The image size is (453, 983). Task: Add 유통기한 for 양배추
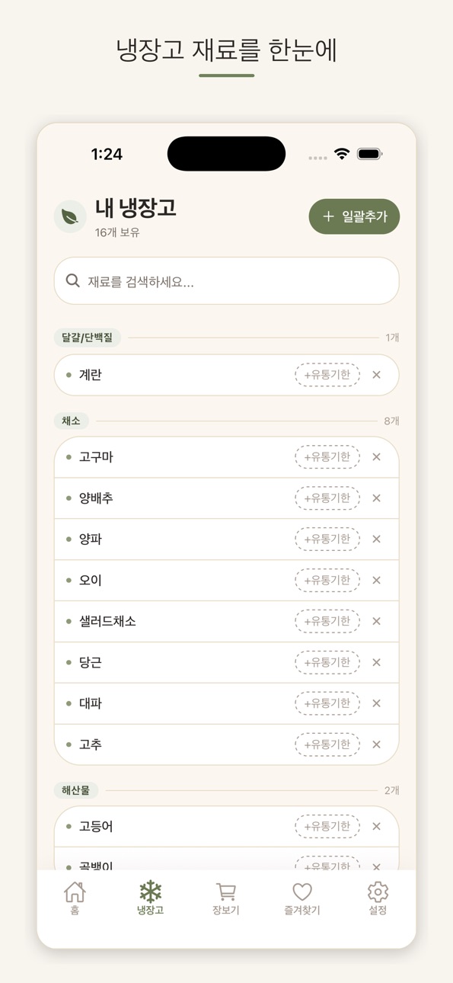click(x=327, y=498)
